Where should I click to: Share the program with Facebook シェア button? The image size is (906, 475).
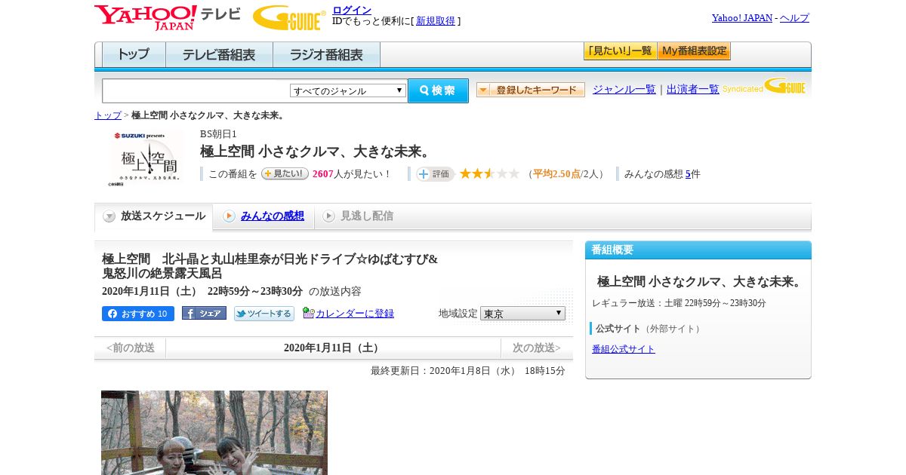tap(204, 314)
